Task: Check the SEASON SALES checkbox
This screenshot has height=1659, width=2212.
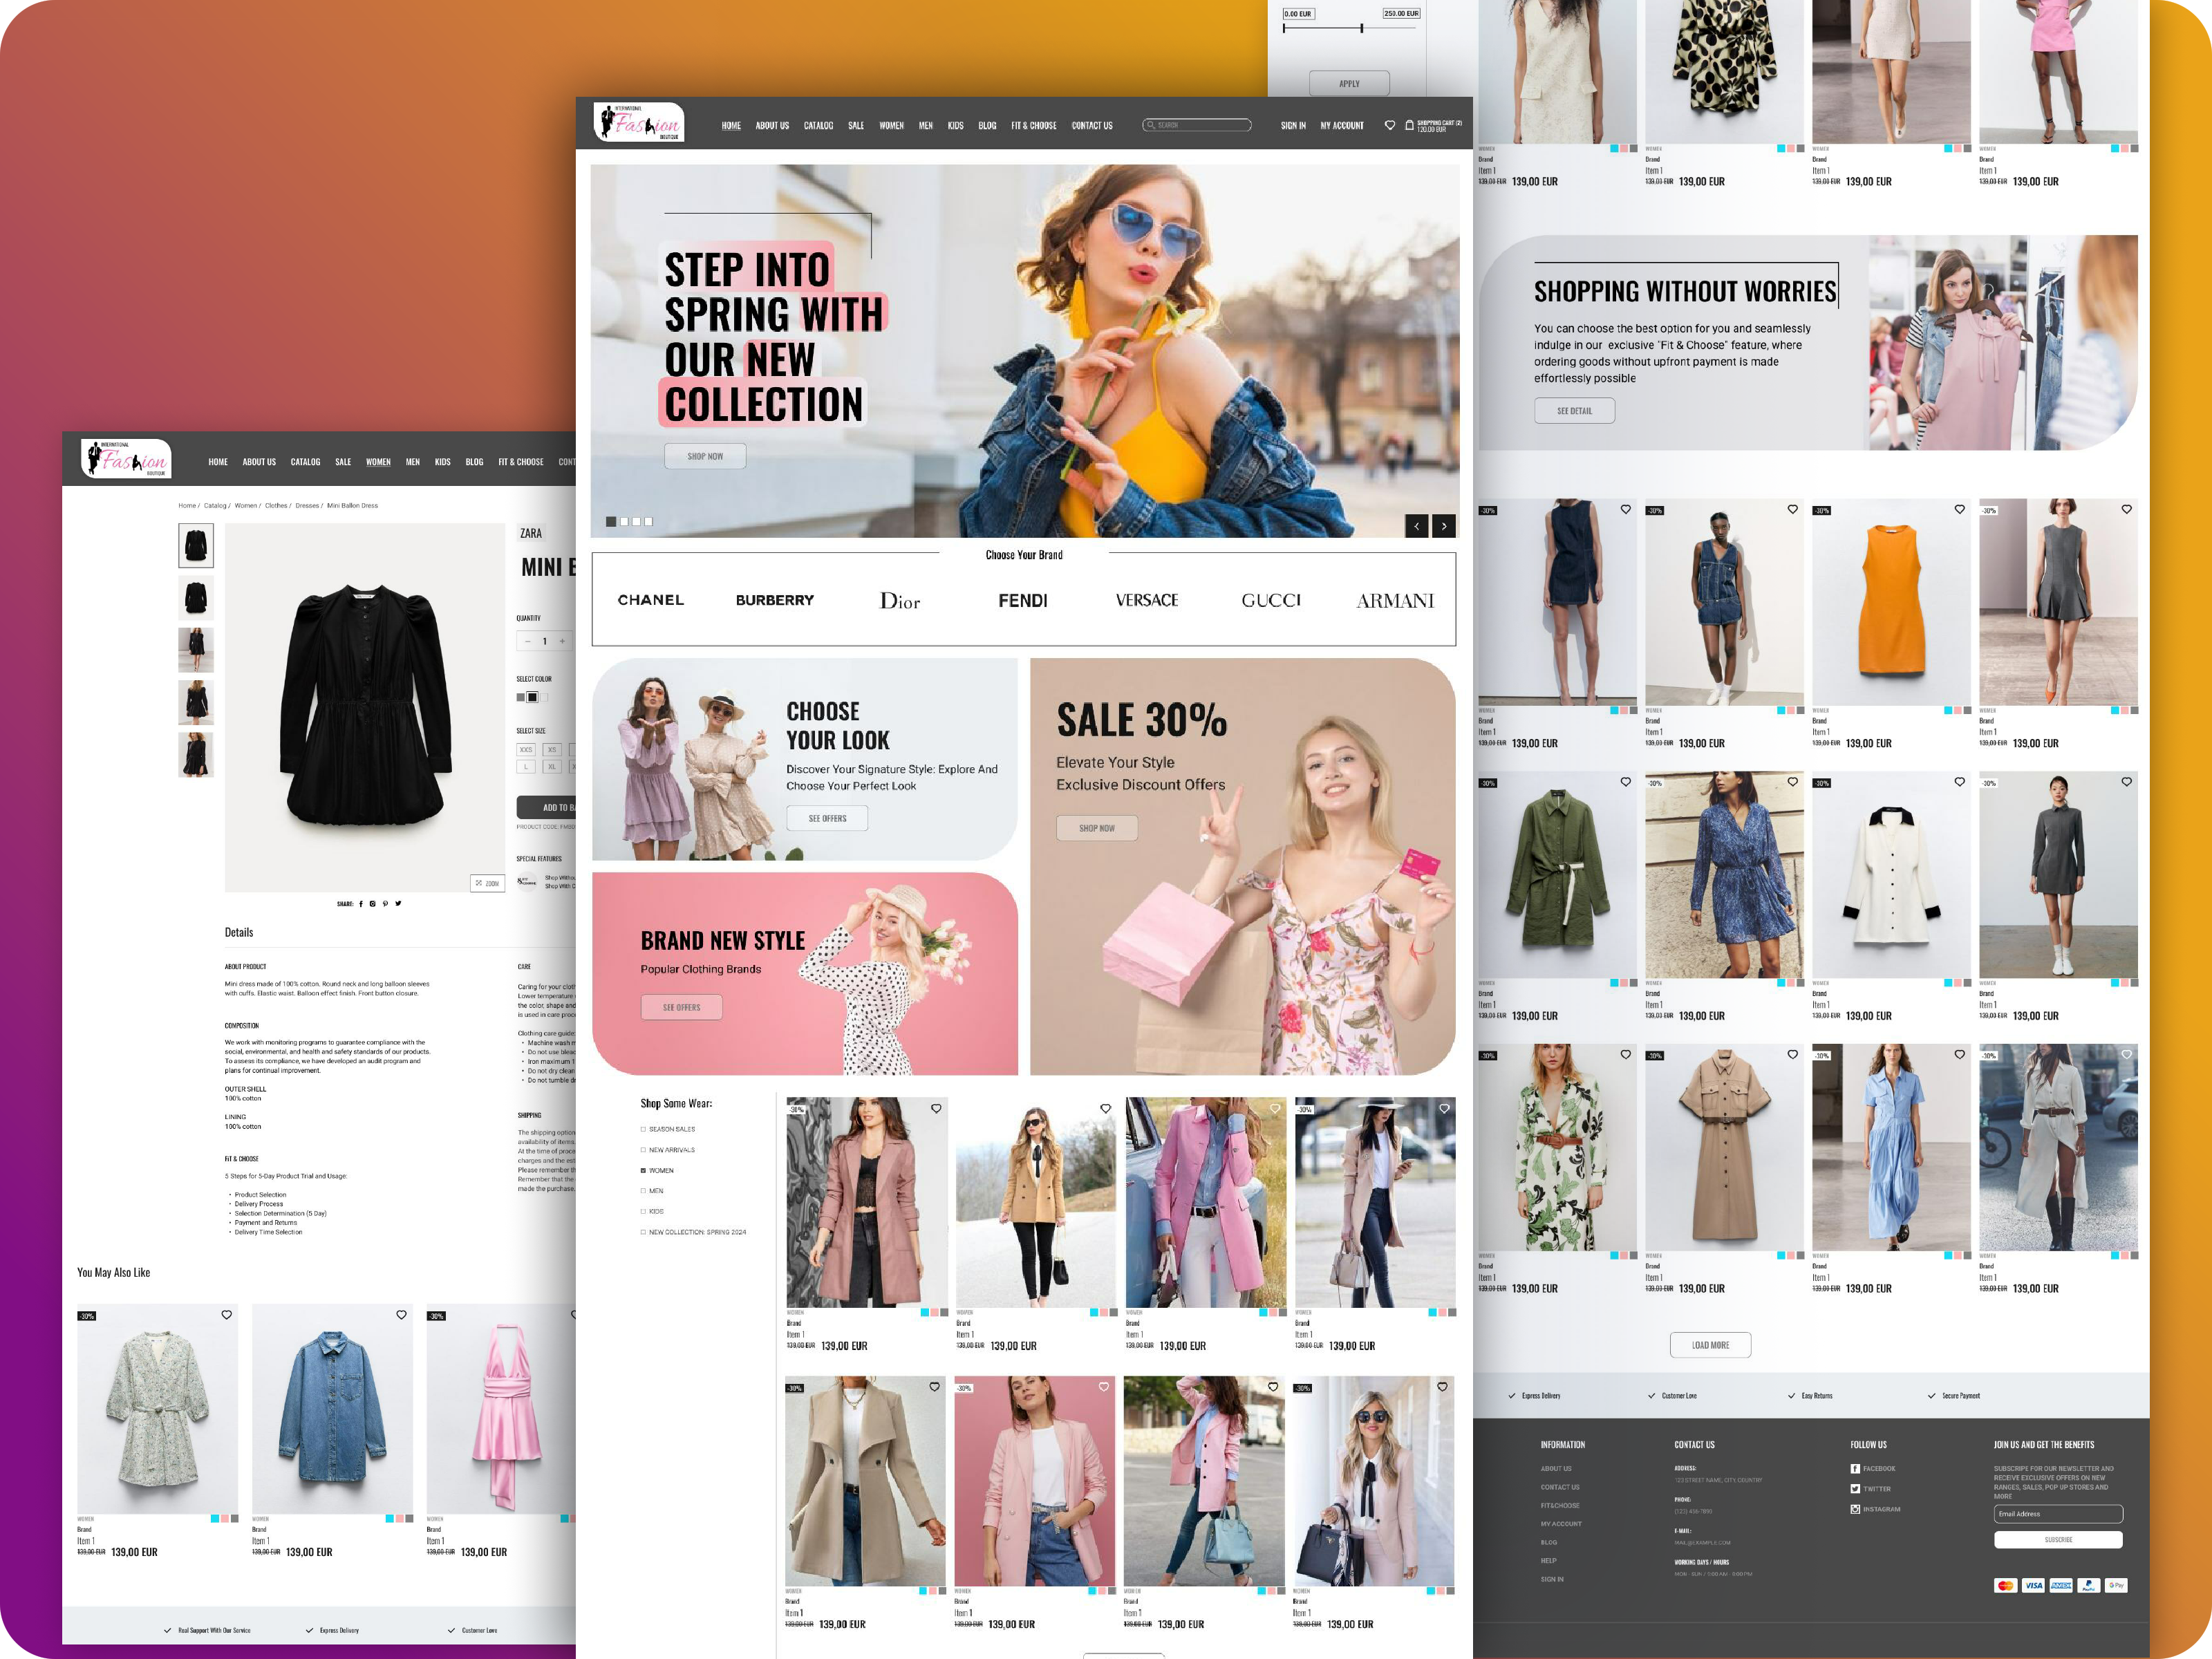Action: (643, 1129)
